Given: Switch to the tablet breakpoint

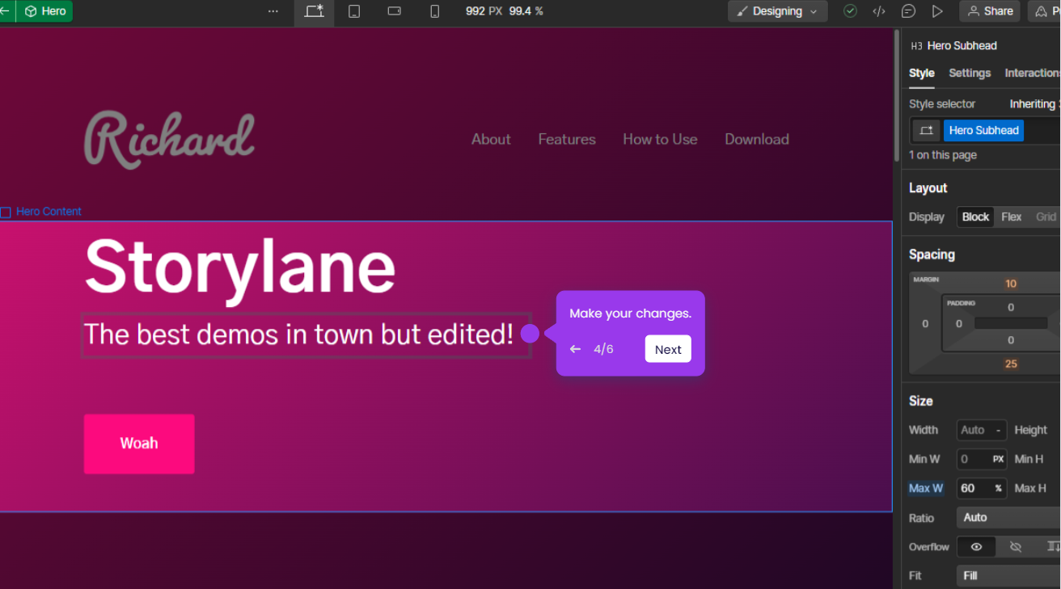Looking at the screenshot, I should pyautogui.click(x=354, y=11).
